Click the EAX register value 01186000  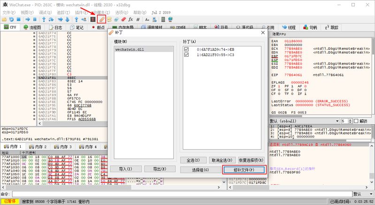click(x=293, y=41)
